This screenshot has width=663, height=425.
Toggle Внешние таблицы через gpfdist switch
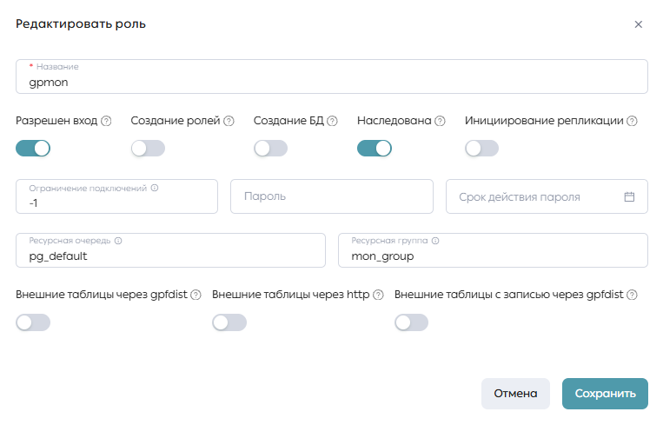[33, 322]
